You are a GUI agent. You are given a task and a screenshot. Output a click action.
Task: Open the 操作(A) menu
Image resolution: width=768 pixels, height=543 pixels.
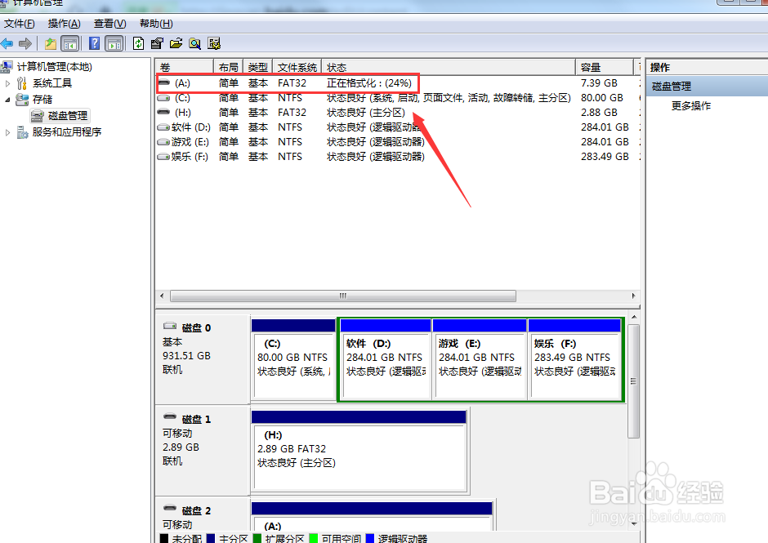65,24
